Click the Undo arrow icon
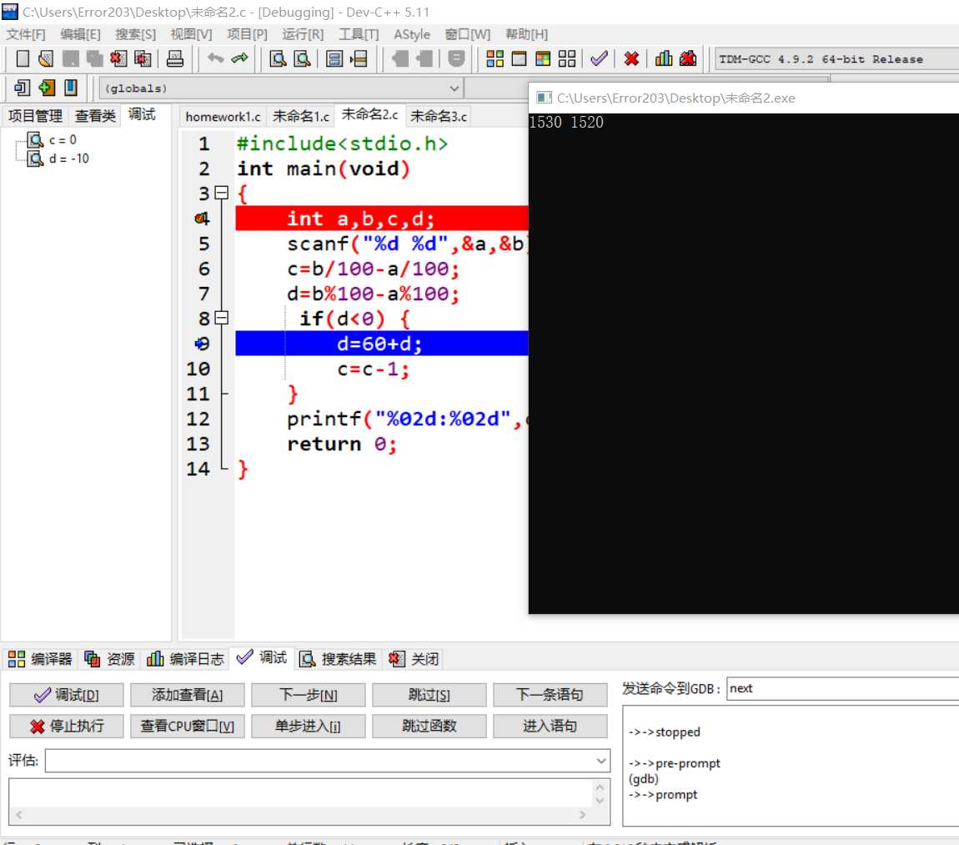The height and width of the screenshot is (845, 959). 214,58
